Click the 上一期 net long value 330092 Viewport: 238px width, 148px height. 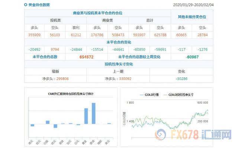(x=118, y=78)
